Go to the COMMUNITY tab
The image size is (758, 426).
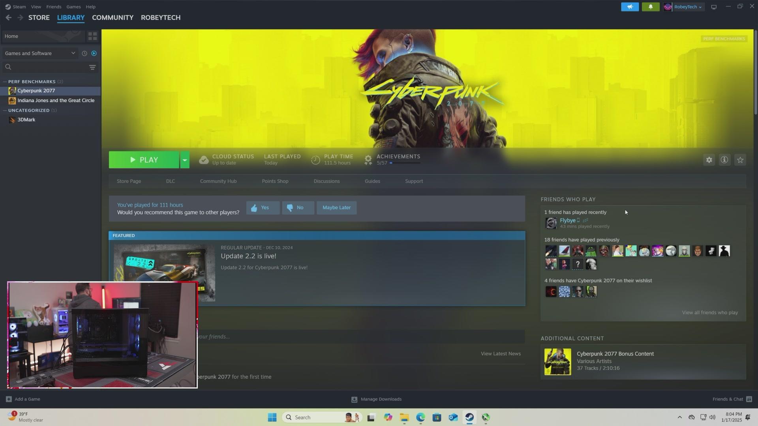point(113,17)
